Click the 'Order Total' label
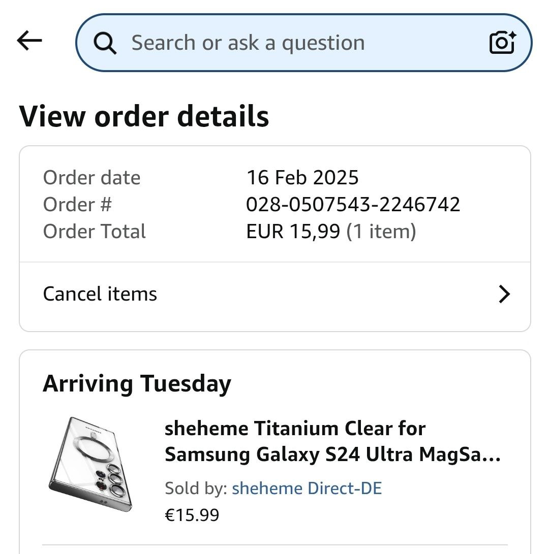Viewport: 549px width, 554px height. pos(95,232)
